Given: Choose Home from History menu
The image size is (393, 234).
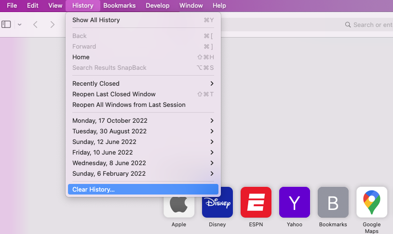Looking at the screenshot, I should (x=143, y=57).
